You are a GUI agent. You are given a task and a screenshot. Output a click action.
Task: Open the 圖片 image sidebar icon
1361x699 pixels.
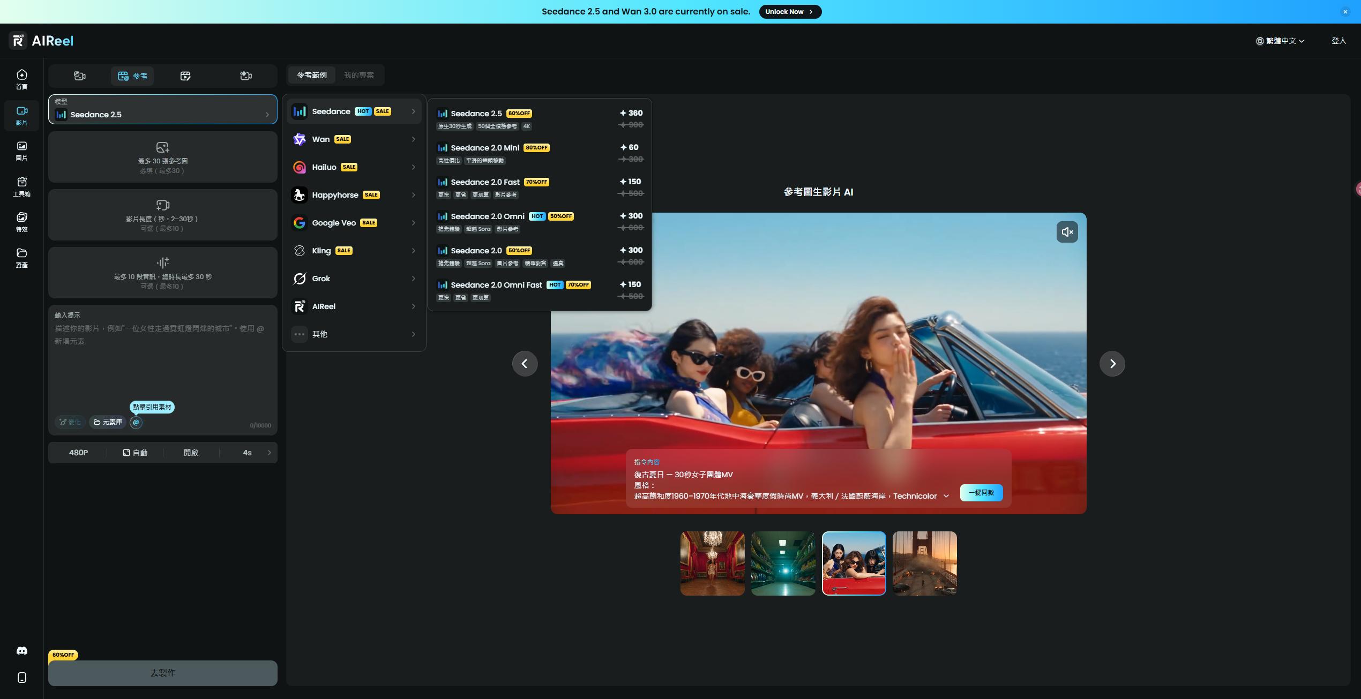click(x=21, y=151)
